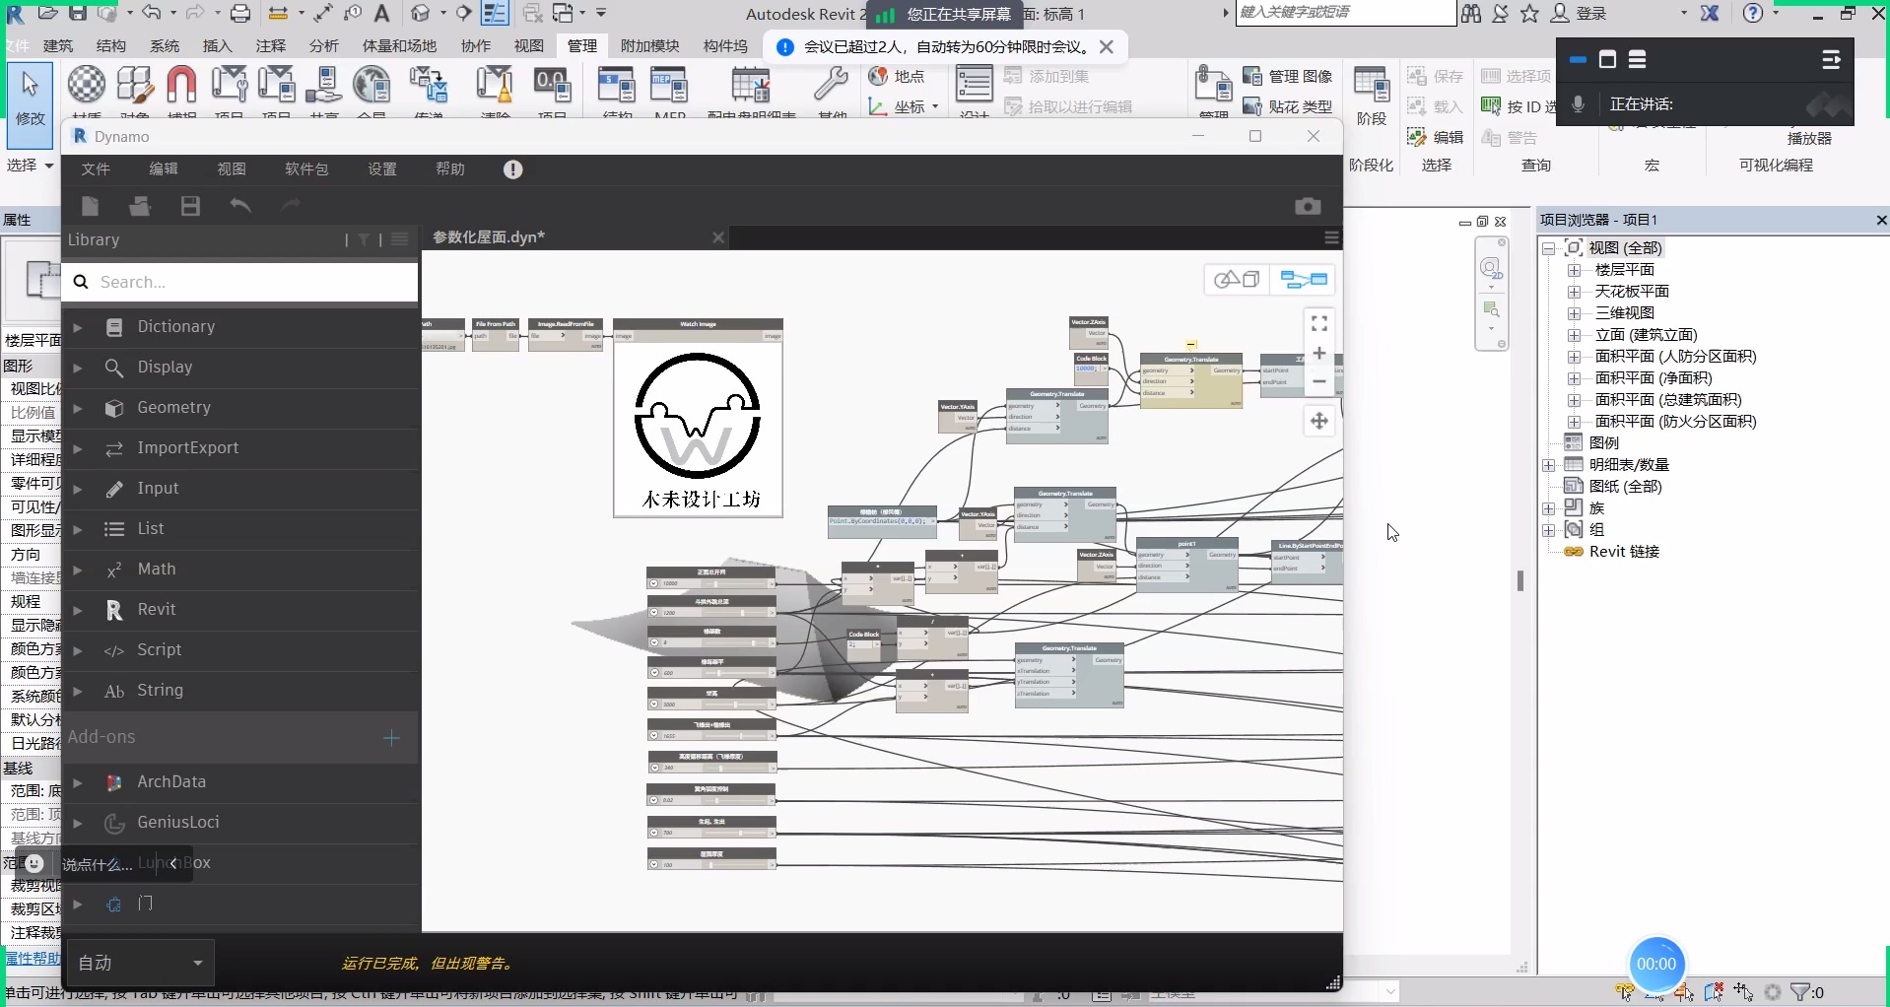This screenshot has height=1007, width=1890.
Task: Open the run mode dropdown showing 自动
Action: [140, 963]
